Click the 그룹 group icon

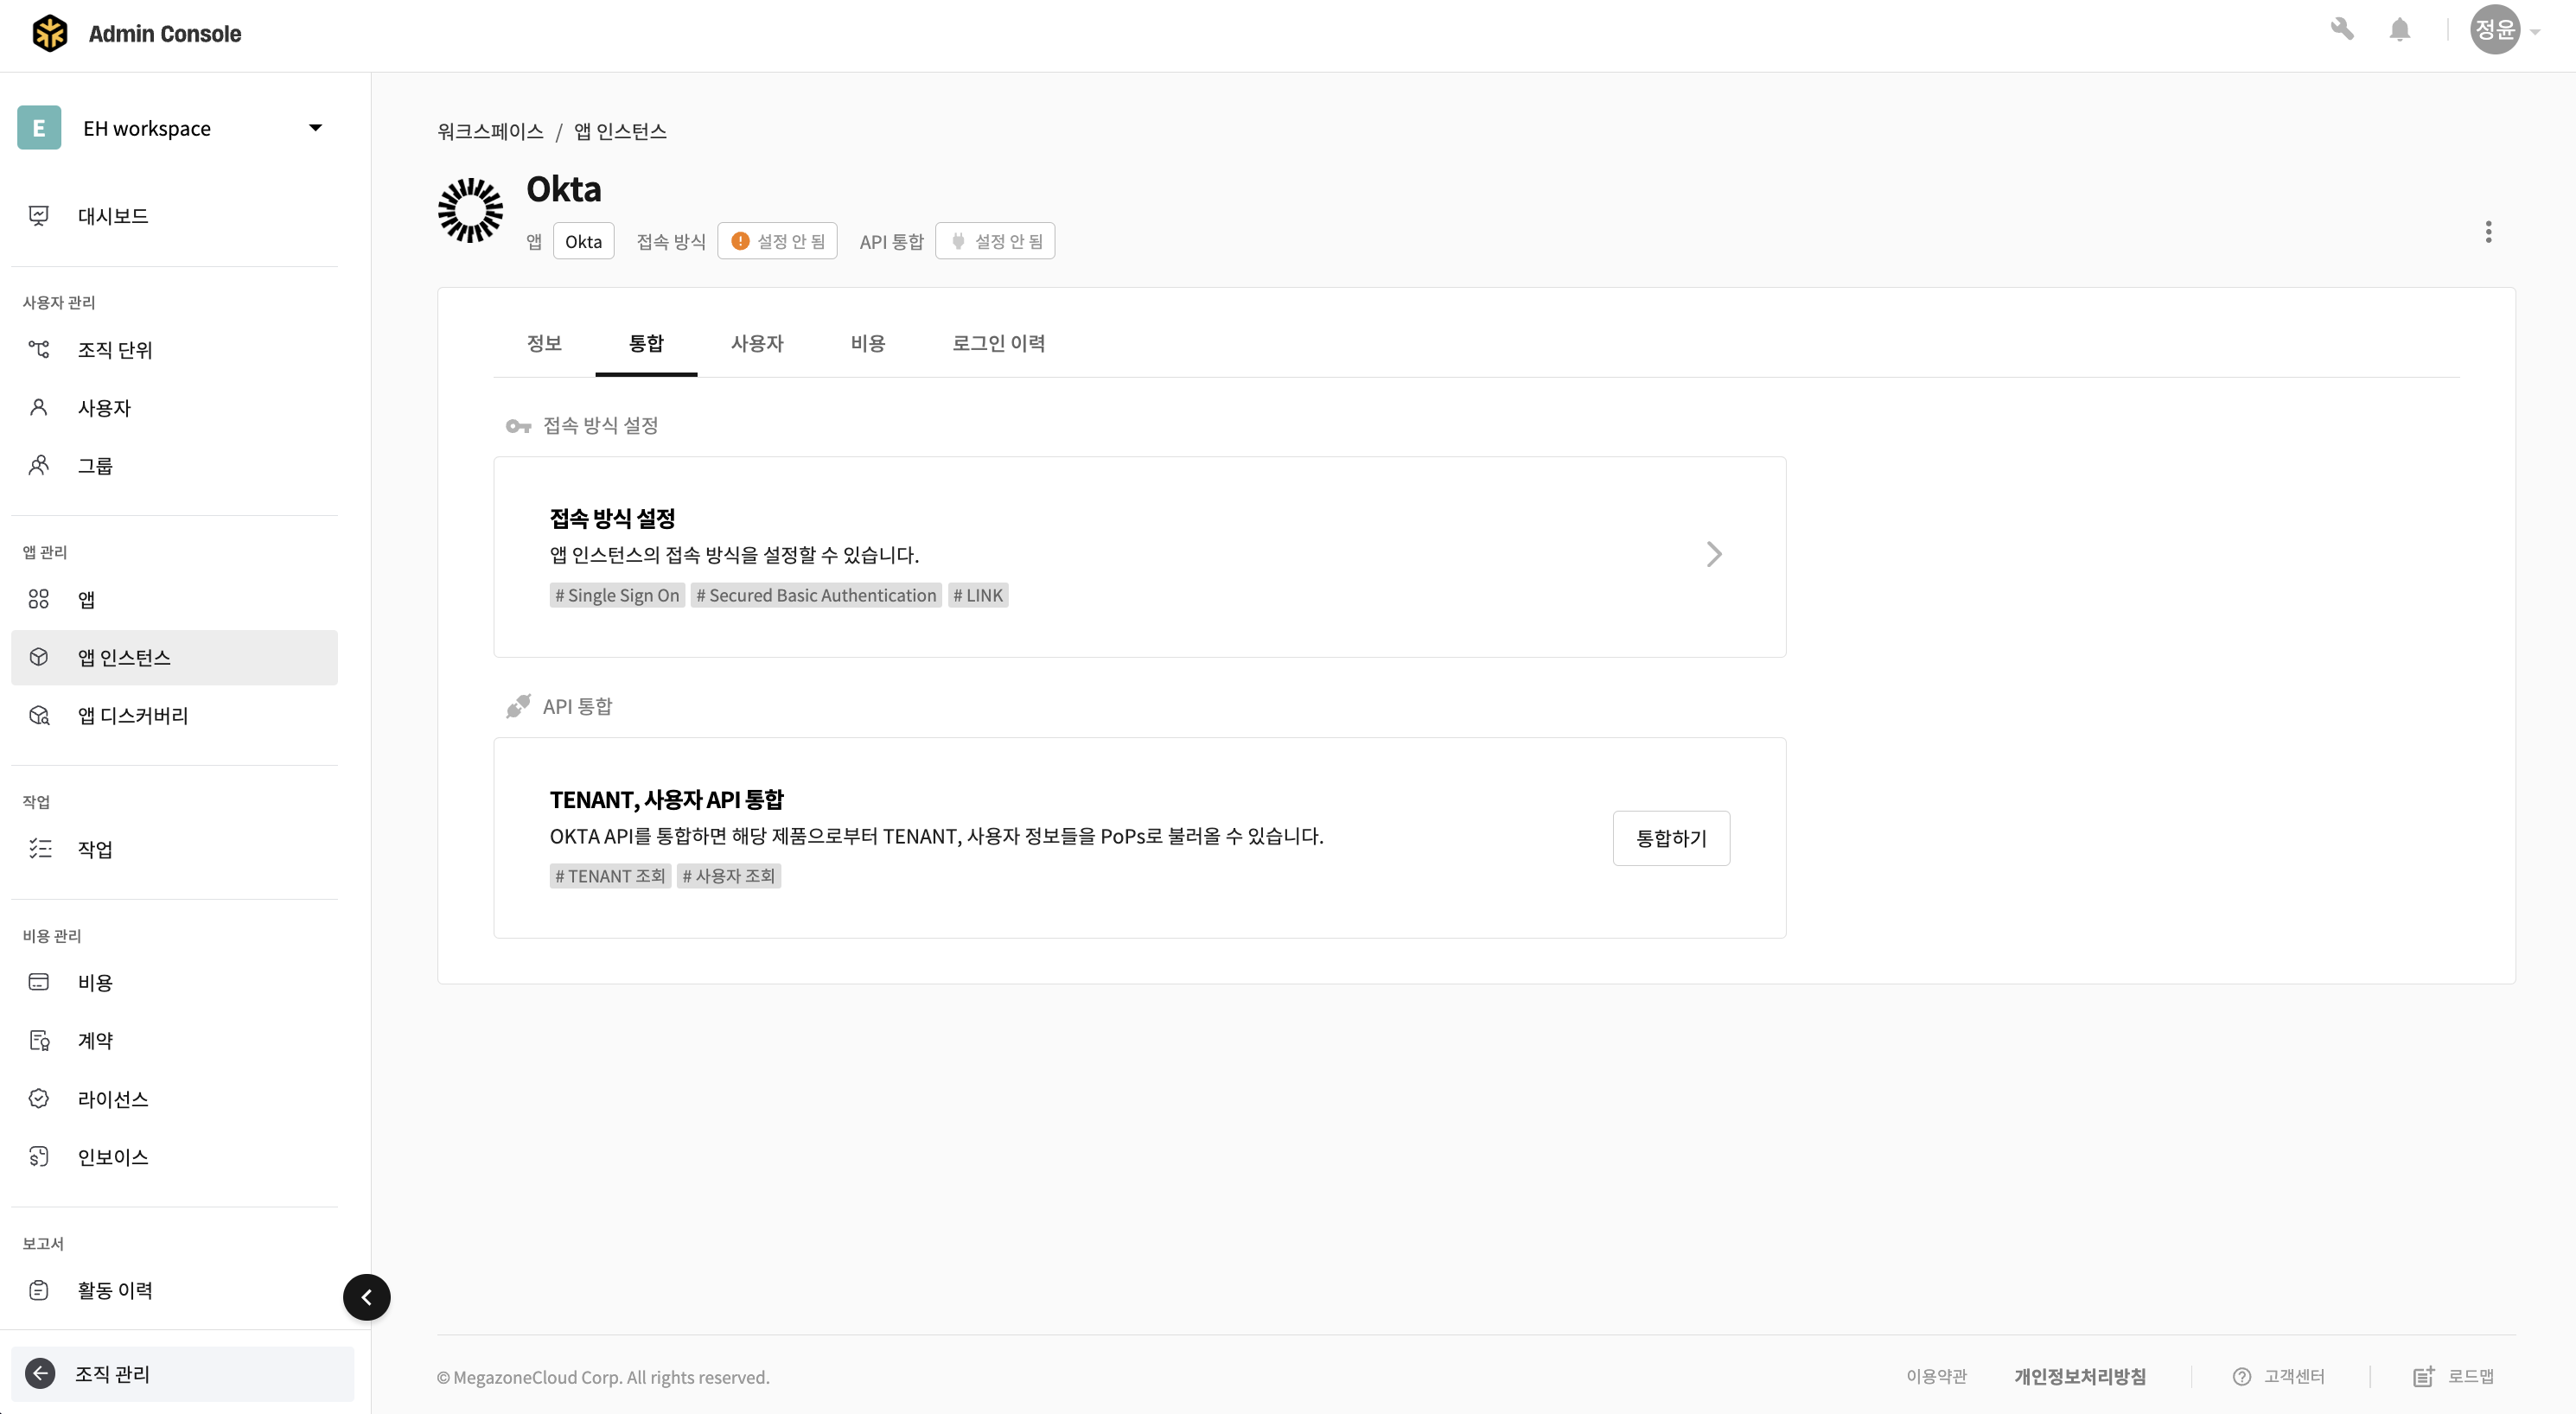click(39, 465)
